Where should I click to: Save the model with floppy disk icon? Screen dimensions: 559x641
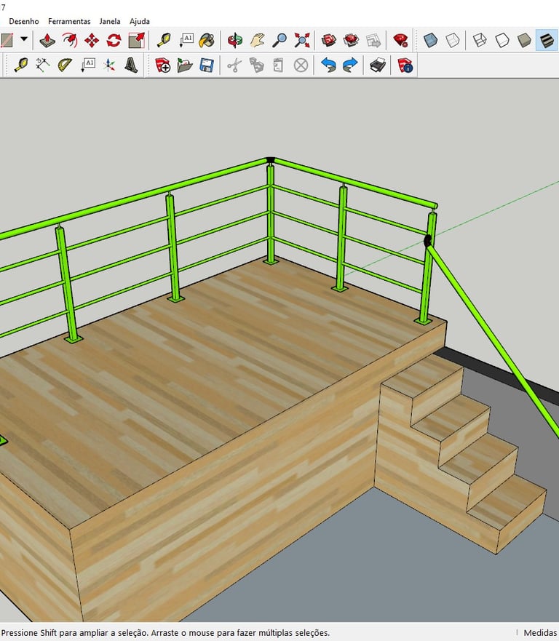click(207, 65)
